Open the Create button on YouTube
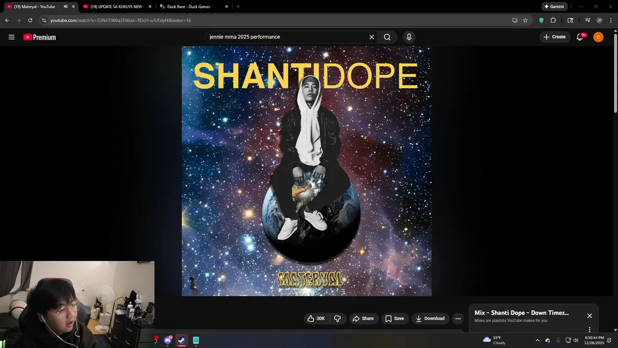Image resolution: width=618 pixels, height=348 pixels. click(x=554, y=37)
